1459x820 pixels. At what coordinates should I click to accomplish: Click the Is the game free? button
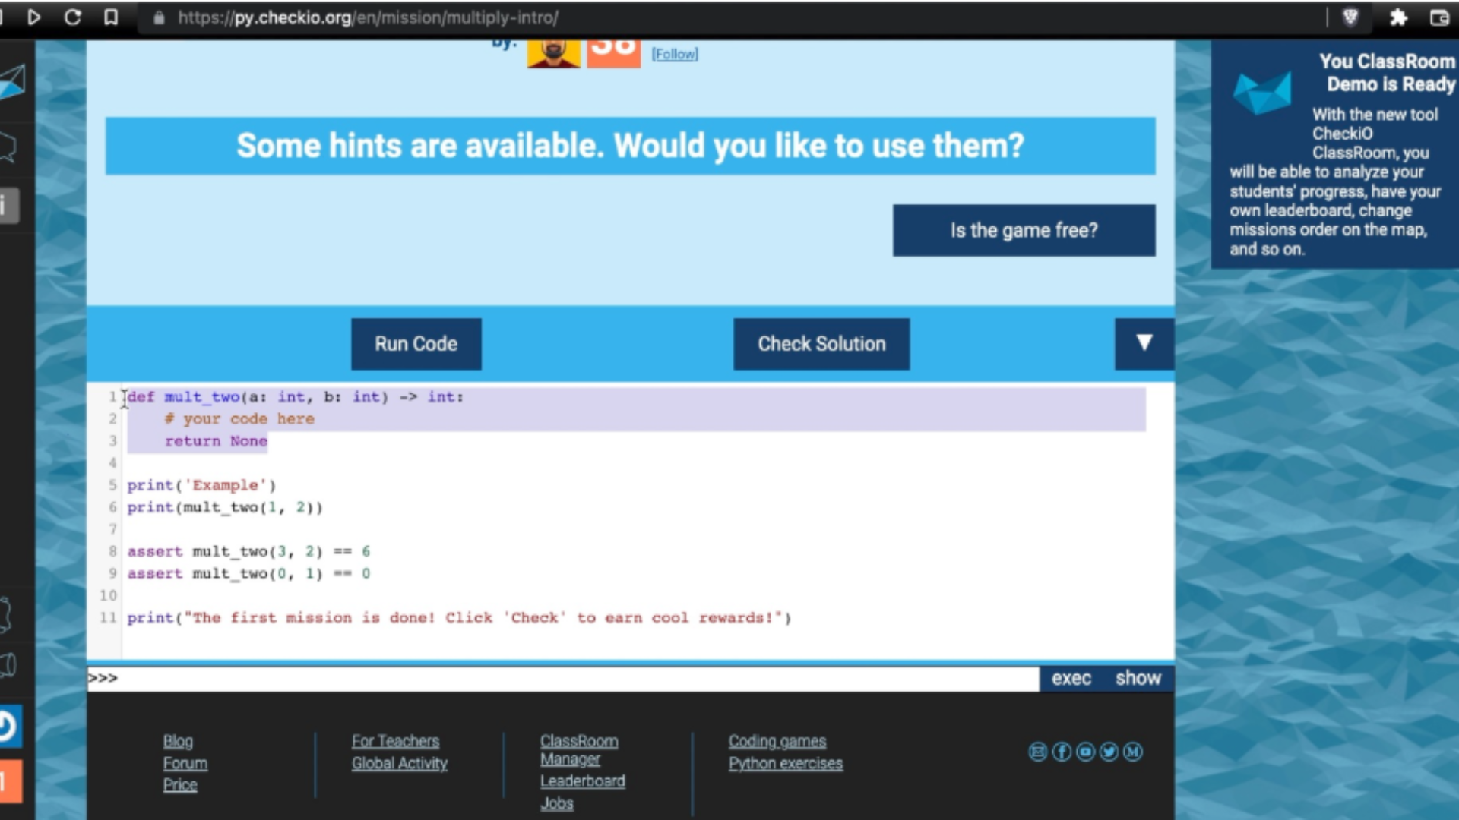pos(1023,230)
